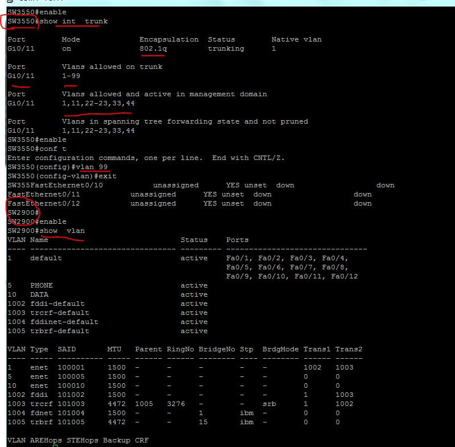Click the "SW3550#conf t" command line
The width and height of the screenshot is (455, 447).
click(37, 149)
